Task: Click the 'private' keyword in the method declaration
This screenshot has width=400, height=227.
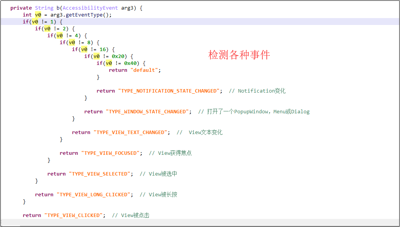Action: 21,8
